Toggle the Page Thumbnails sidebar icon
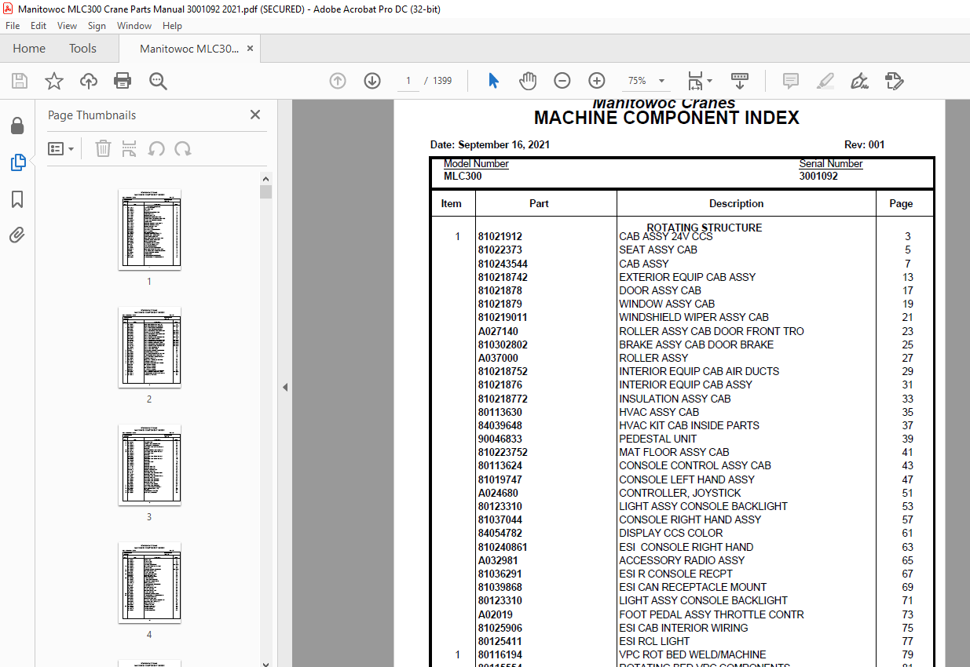970x667 pixels. pyautogui.click(x=17, y=162)
